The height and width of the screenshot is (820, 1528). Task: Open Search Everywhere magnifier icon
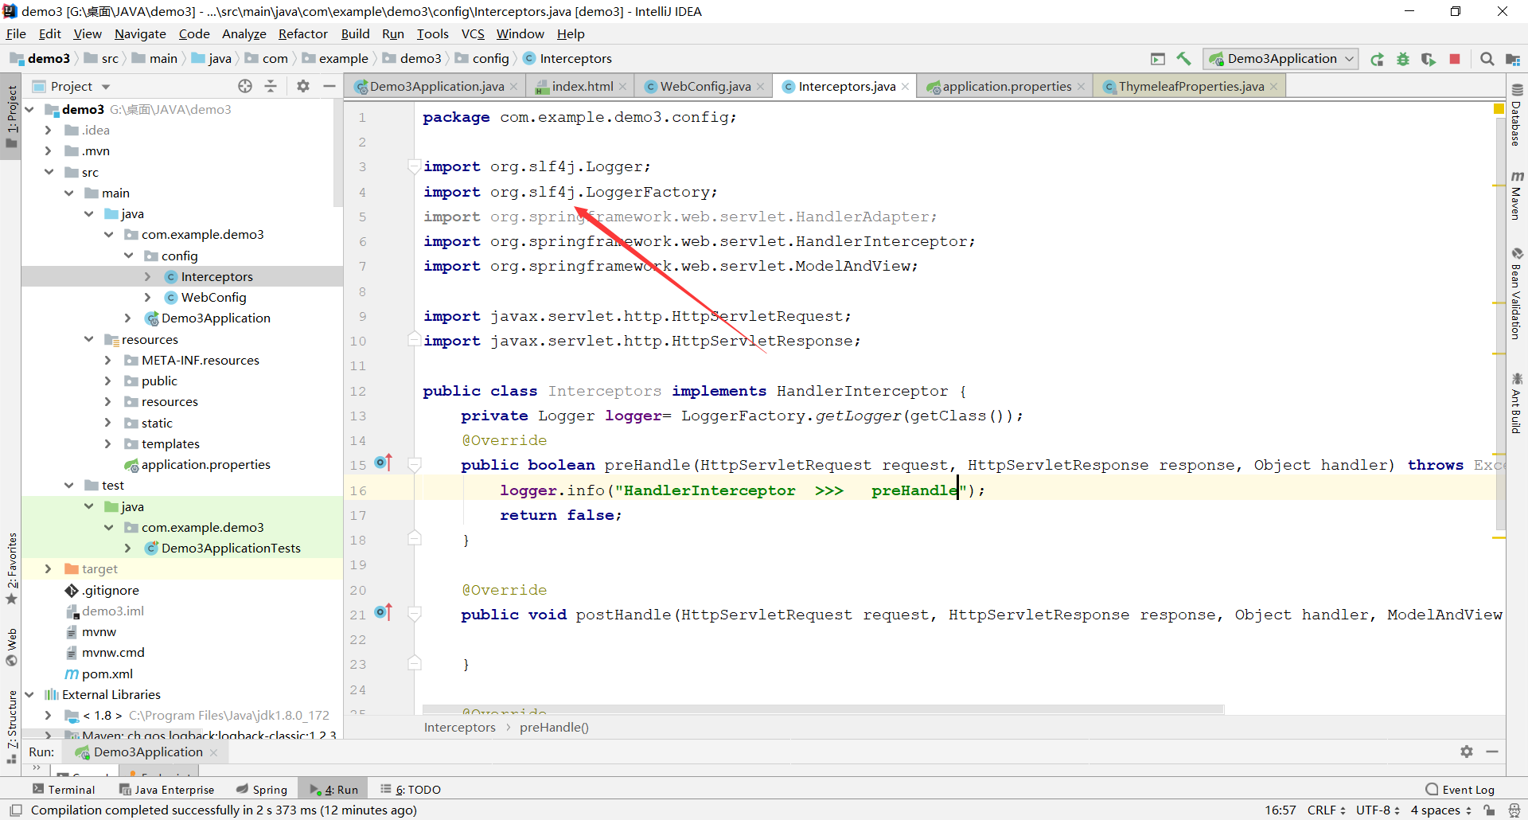(x=1487, y=59)
